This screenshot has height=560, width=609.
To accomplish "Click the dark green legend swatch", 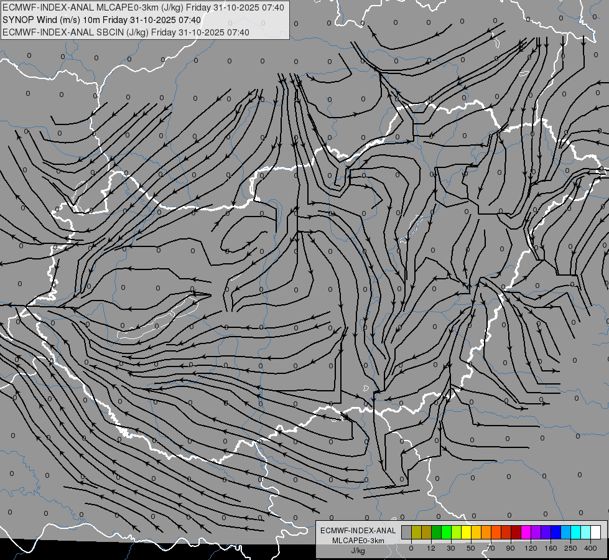I will point(436,532).
